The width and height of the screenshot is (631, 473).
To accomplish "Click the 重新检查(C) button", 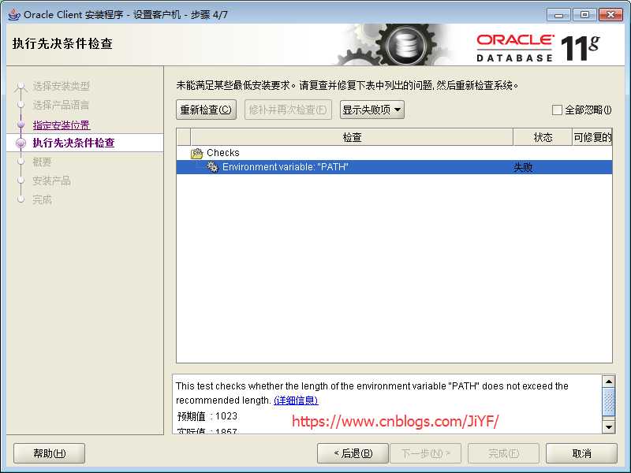I will [206, 110].
